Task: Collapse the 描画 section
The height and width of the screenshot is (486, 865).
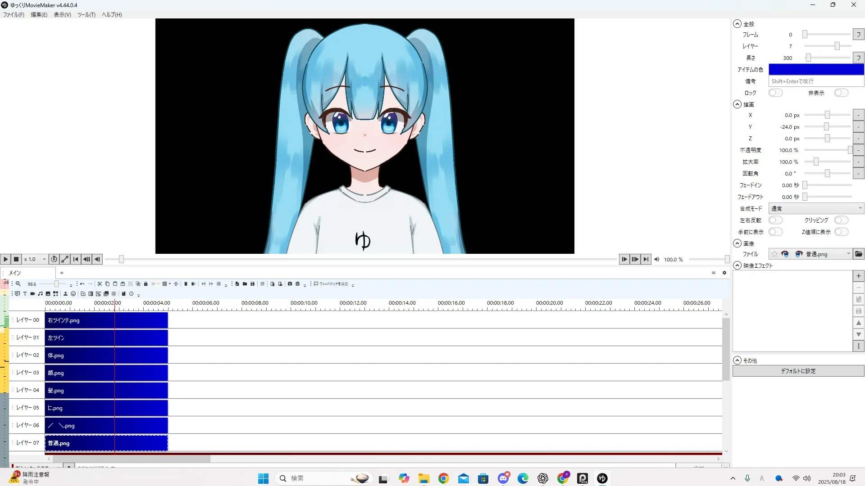Action: (737, 104)
